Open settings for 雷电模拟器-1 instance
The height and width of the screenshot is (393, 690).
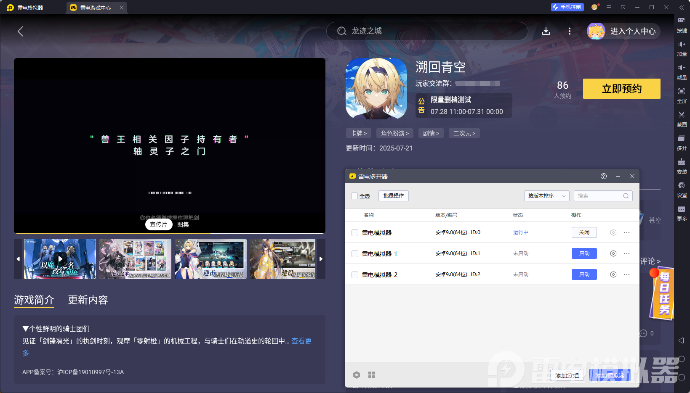click(x=613, y=253)
